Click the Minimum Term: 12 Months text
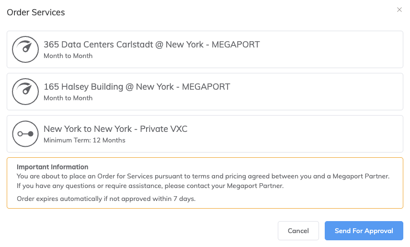Viewport: 410px width, 247px height. coord(84,140)
